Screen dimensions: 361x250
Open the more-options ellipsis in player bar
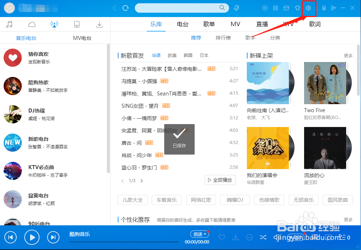[x=249, y=237]
